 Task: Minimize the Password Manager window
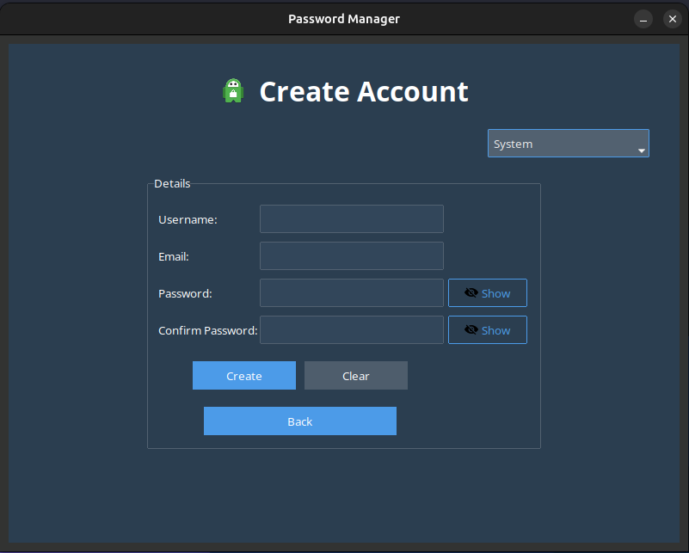click(643, 19)
